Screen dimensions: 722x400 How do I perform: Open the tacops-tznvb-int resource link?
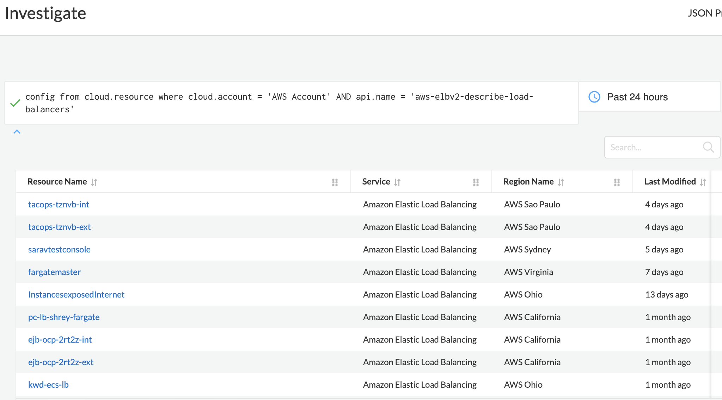point(59,205)
